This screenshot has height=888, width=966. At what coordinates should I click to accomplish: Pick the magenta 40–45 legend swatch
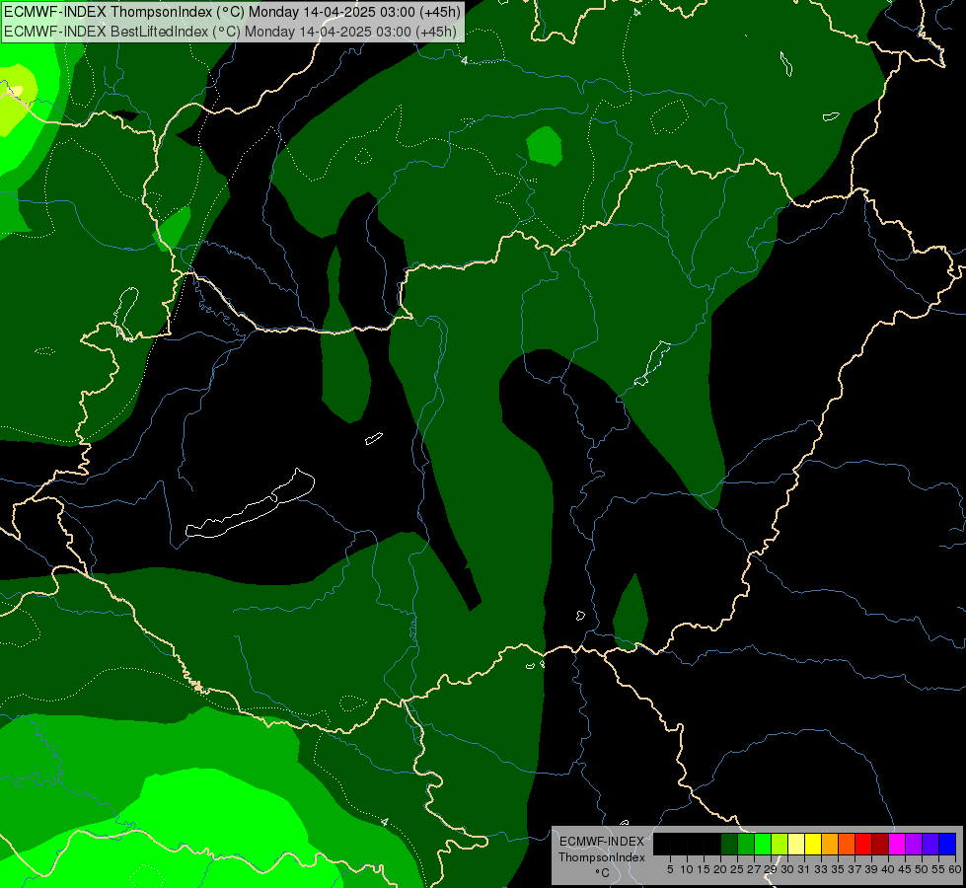coord(897,844)
